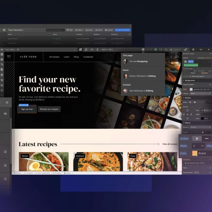The height and width of the screenshot is (212, 212).
Task: Open the Navigator panel in left sidebar
Action: pos(2,64)
